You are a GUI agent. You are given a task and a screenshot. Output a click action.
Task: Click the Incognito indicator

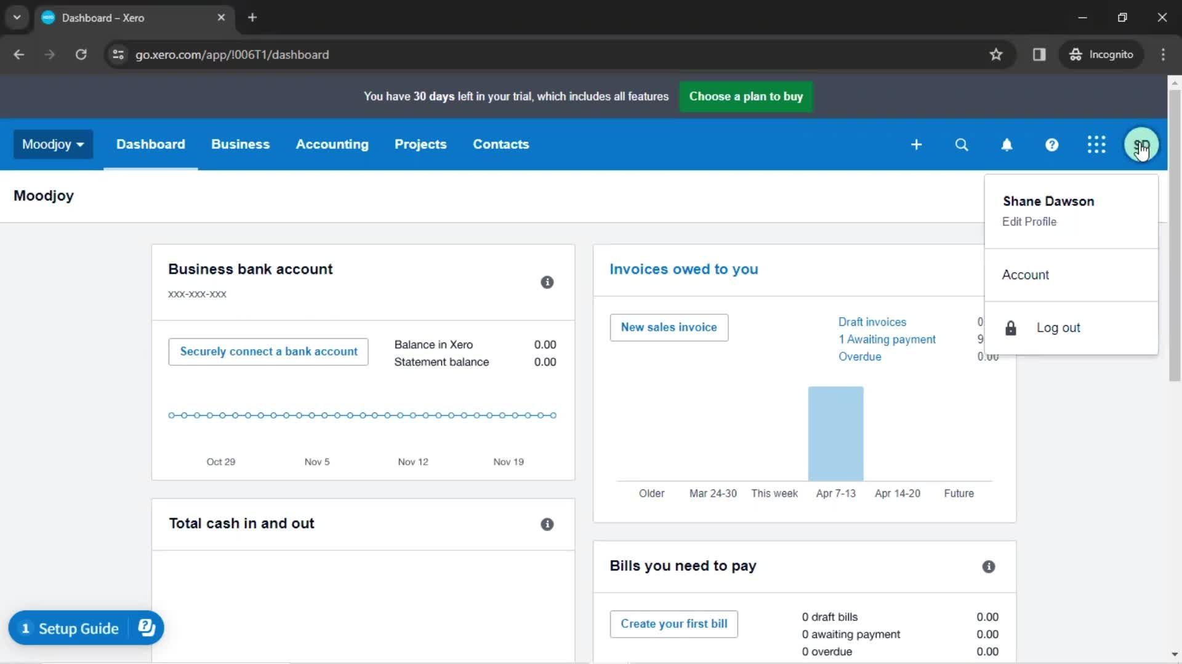tap(1101, 55)
